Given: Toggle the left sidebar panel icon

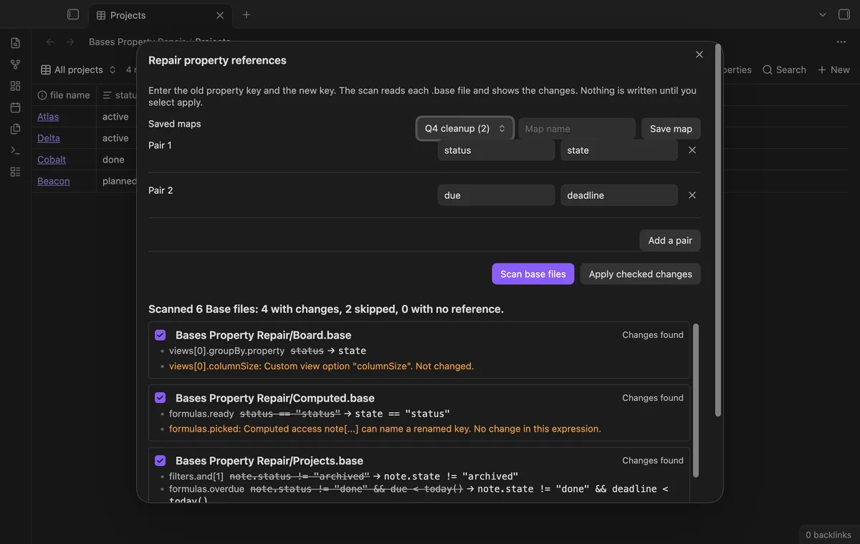Looking at the screenshot, I should coord(73,14).
